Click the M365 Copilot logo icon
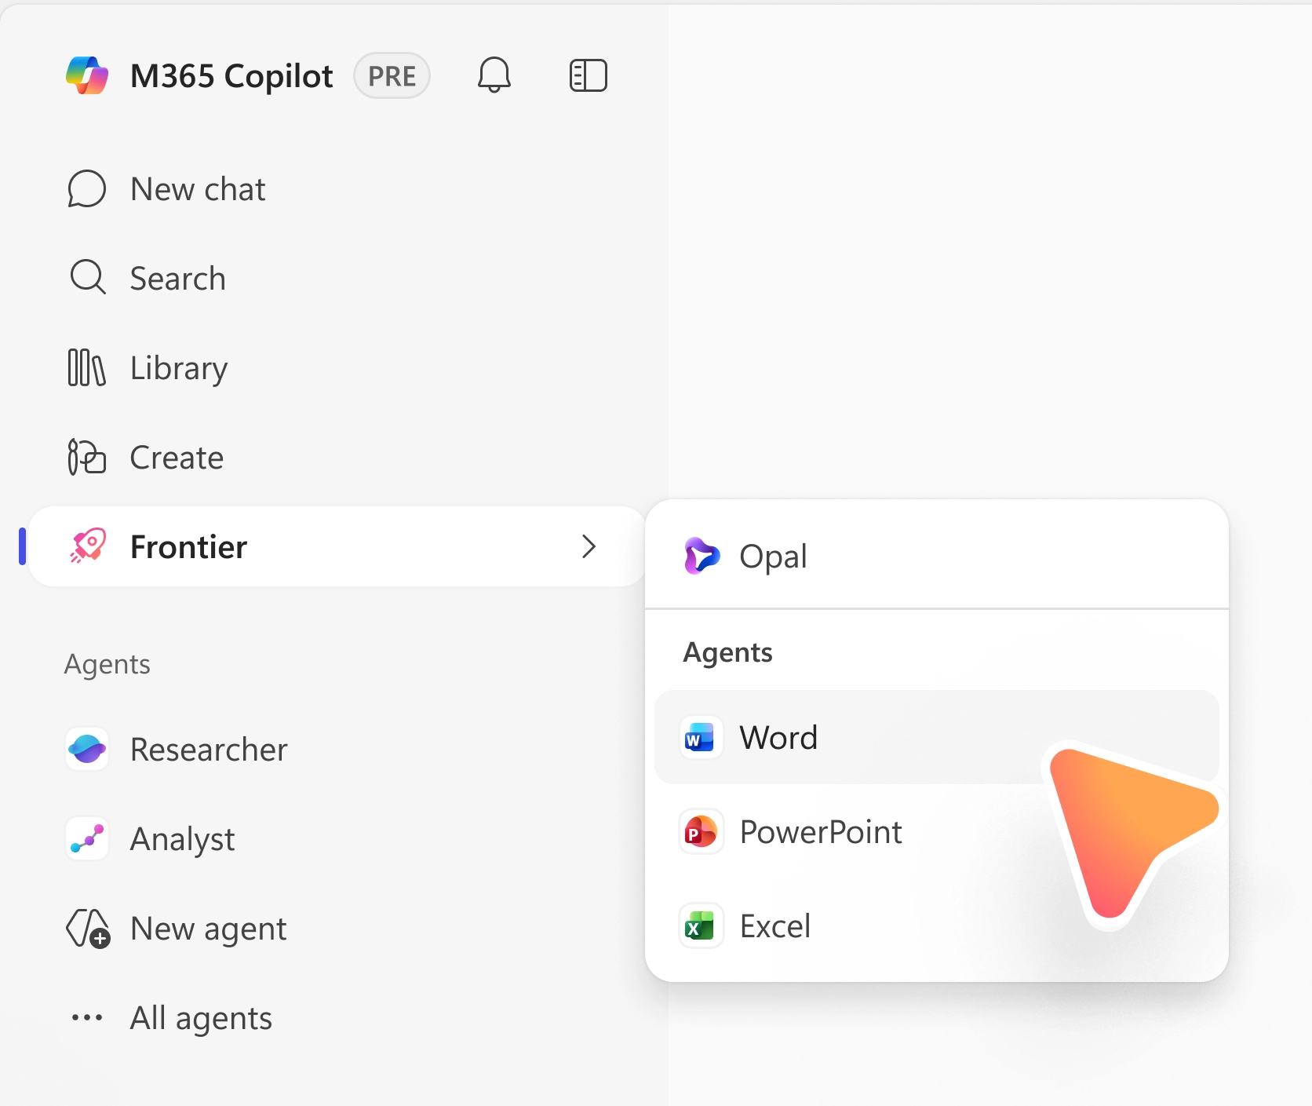The image size is (1312, 1106). [x=87, y=75]
